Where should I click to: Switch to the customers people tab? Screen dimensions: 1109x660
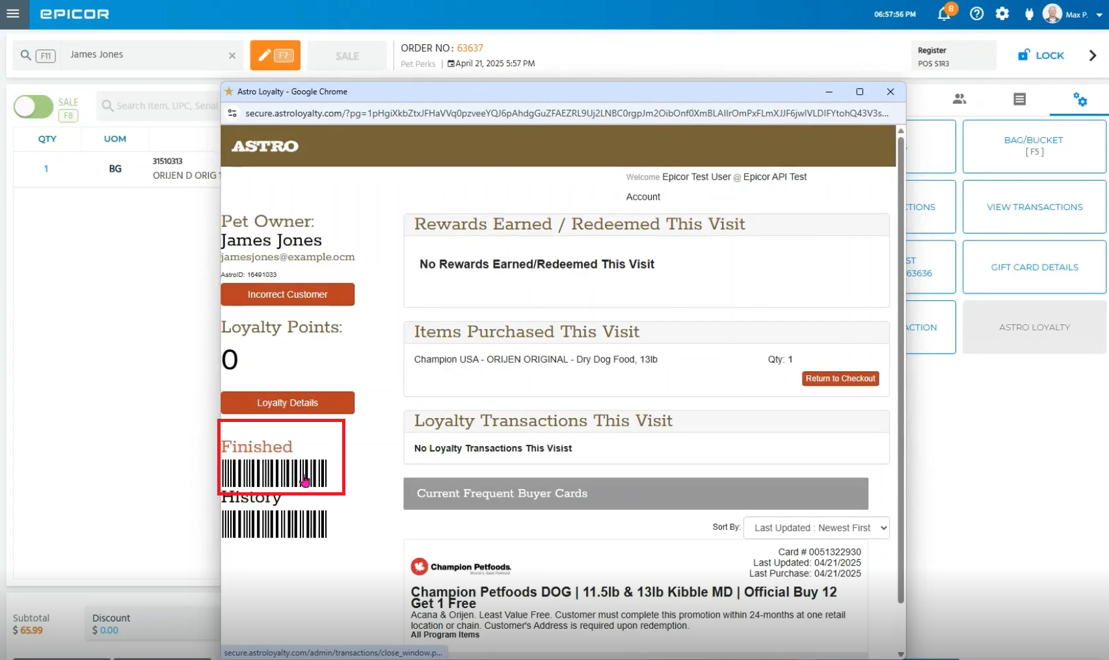tap(959, 99)
